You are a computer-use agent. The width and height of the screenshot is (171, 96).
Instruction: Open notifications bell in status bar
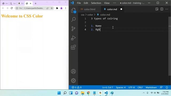167,87
